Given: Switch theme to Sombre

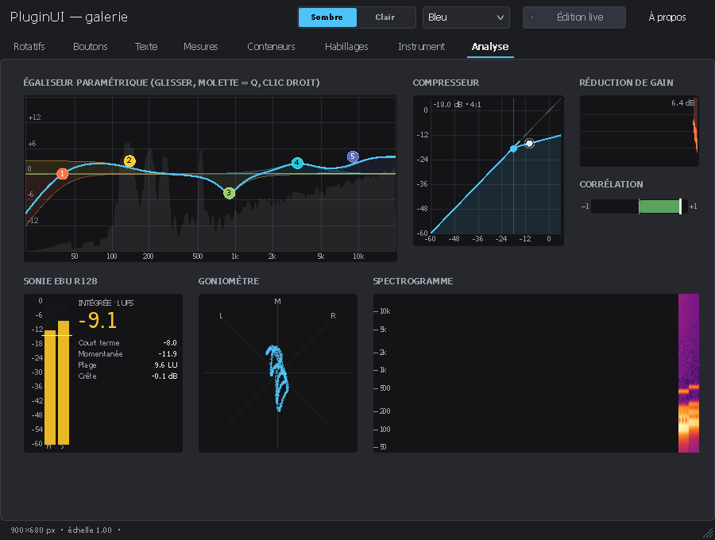Looking at the screenshot, I should click(x=327, y=17).
